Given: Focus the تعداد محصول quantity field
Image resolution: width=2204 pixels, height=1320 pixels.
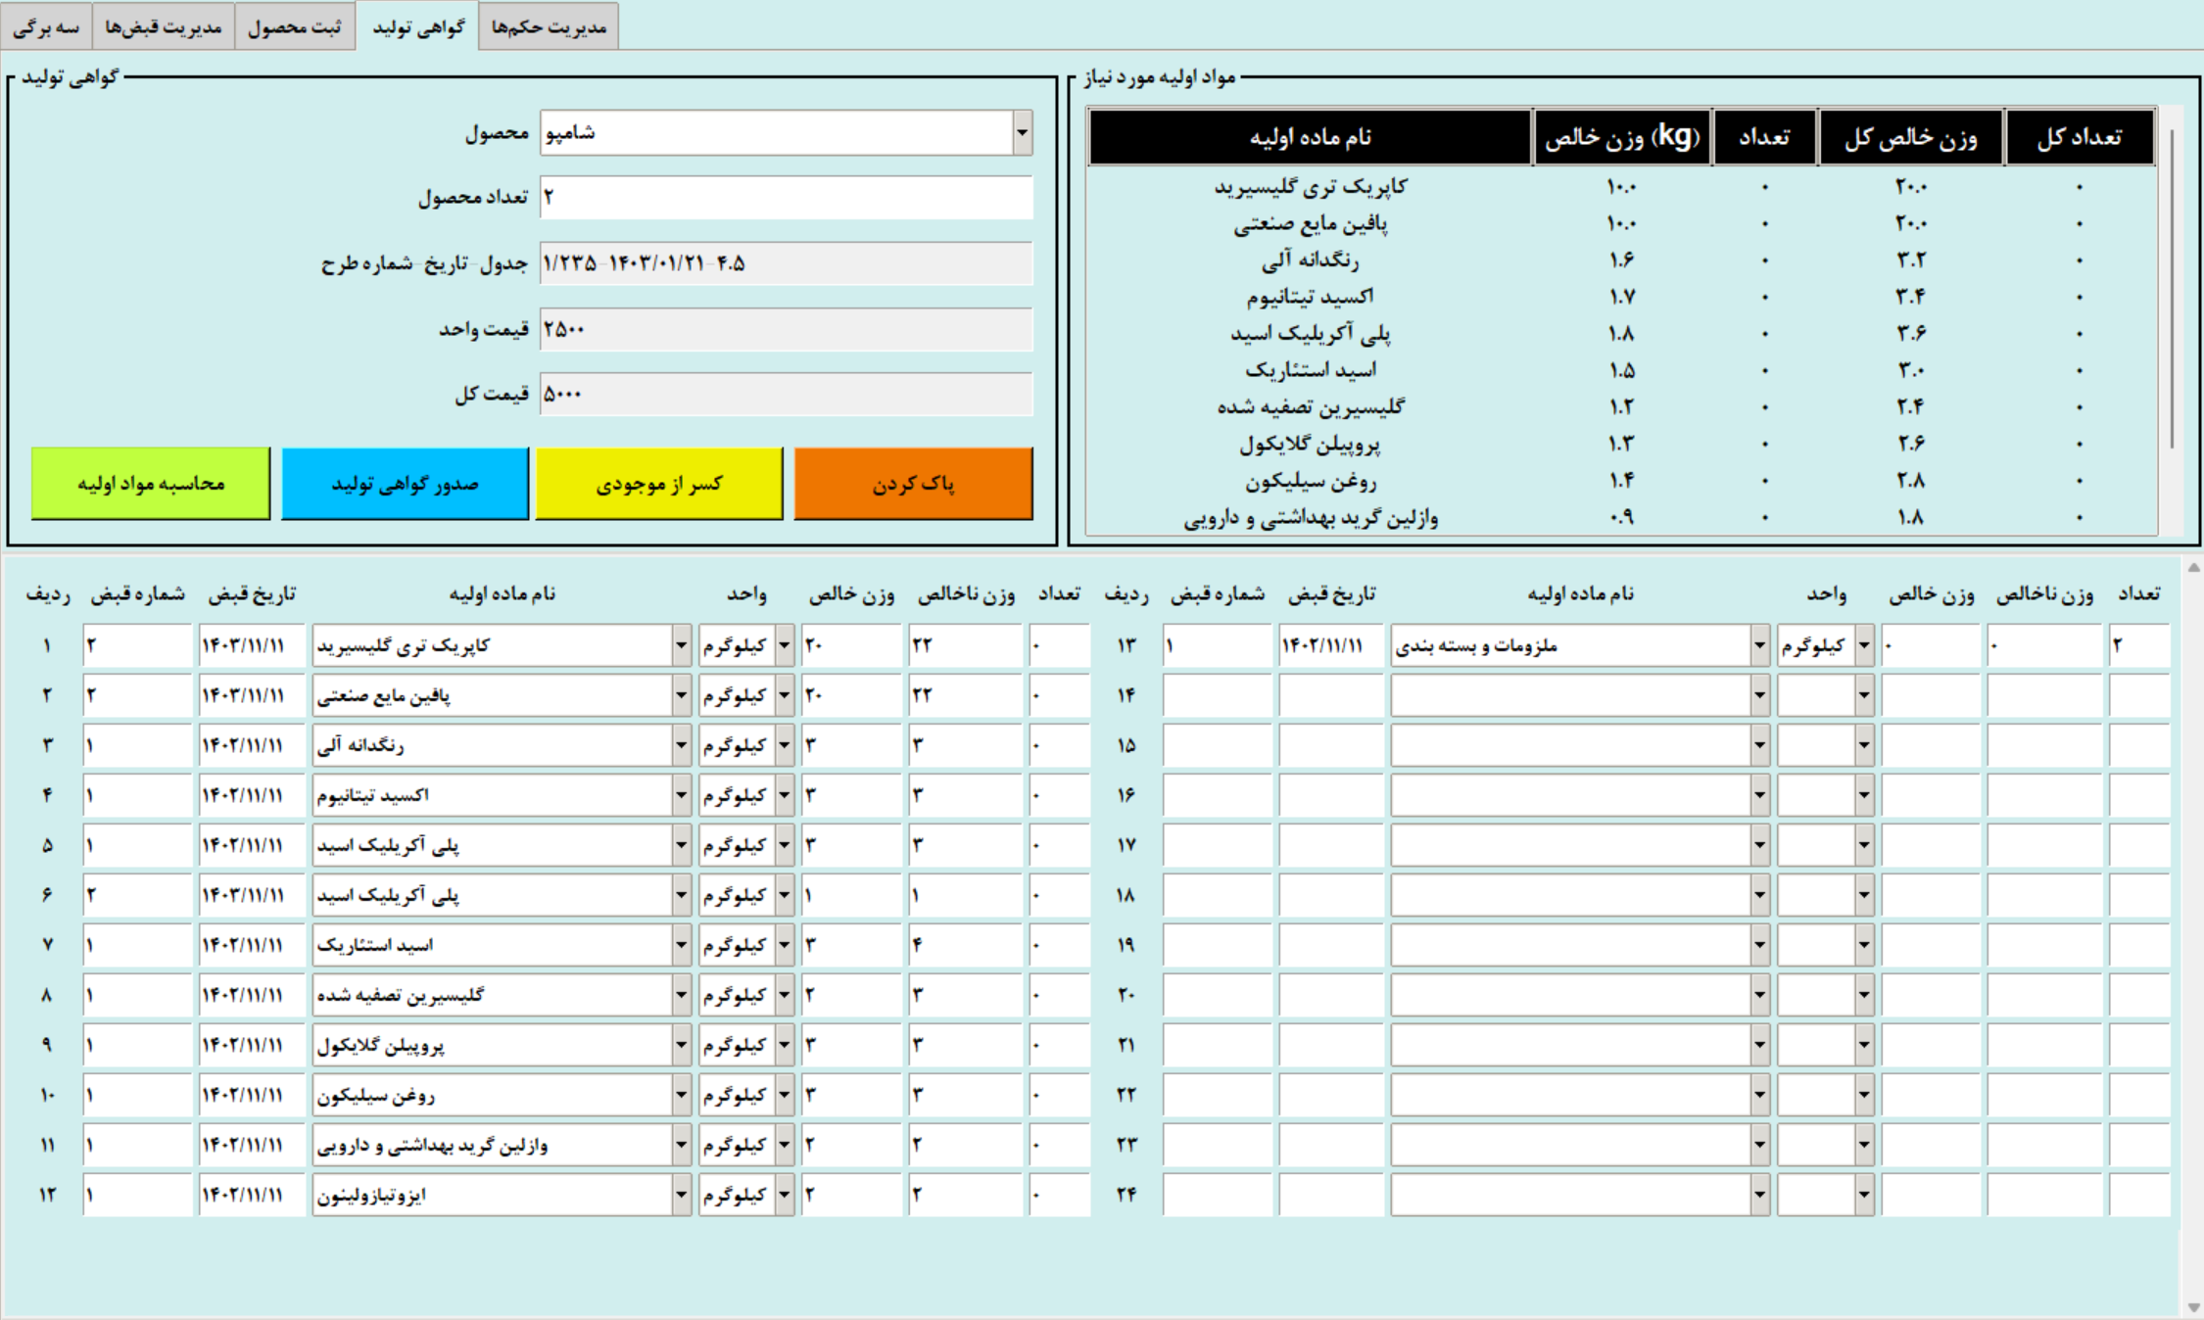Looking at the screenshot, I should point(786,197).
